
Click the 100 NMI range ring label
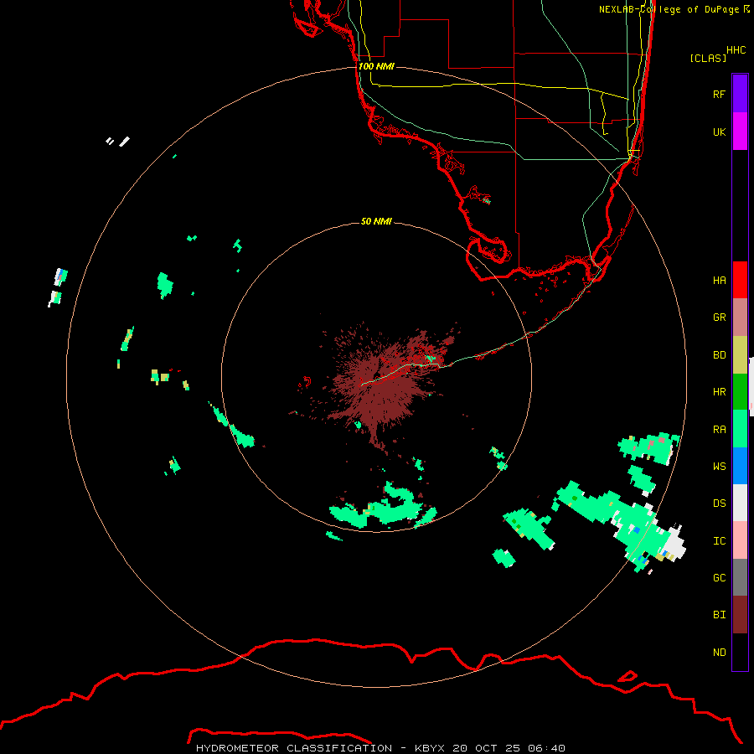pos(376,66)
